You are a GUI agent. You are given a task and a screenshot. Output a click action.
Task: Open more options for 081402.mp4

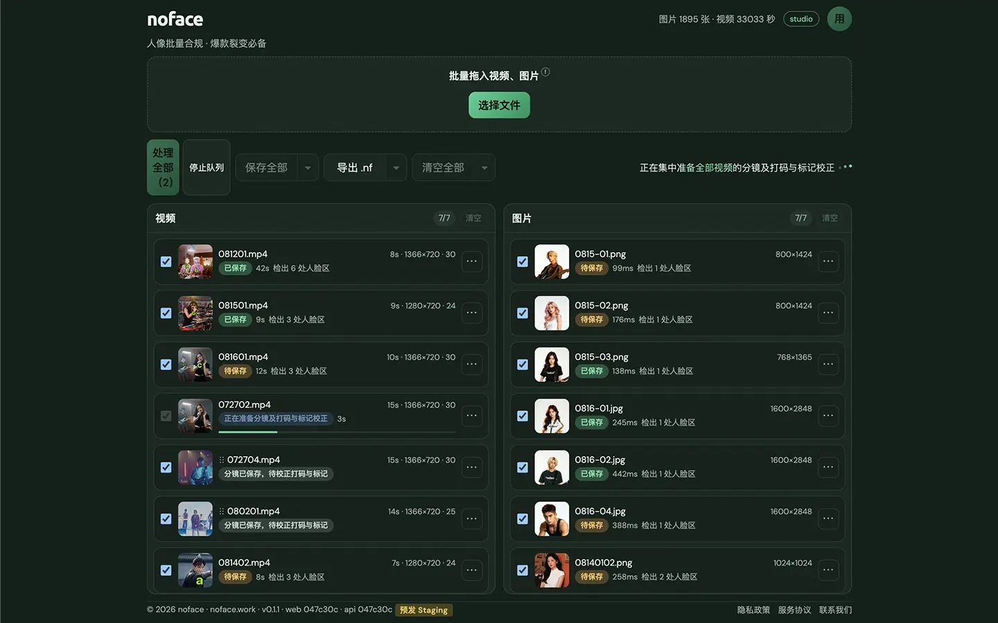472,570
